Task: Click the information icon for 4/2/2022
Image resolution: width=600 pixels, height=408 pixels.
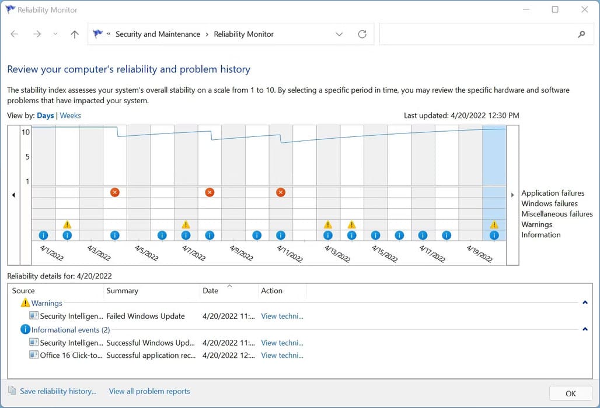Action: [67, 235]
